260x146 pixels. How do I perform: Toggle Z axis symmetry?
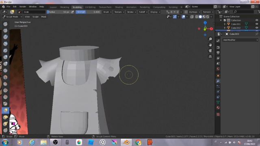coord(178,12)
